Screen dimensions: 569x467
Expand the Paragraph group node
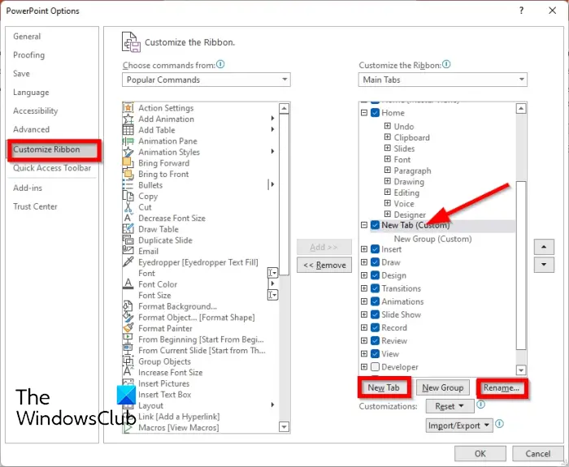pyautogui.click(x=388, y=170)
